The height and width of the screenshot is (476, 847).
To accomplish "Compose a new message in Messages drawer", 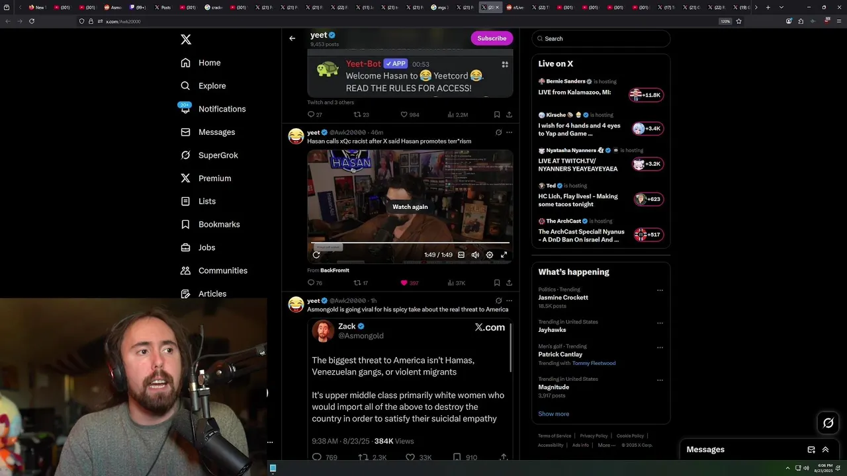I will tap(811, 450).
